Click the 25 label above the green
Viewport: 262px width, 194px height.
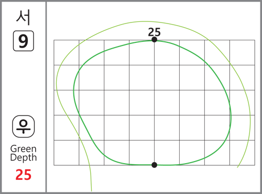point(154,32)
